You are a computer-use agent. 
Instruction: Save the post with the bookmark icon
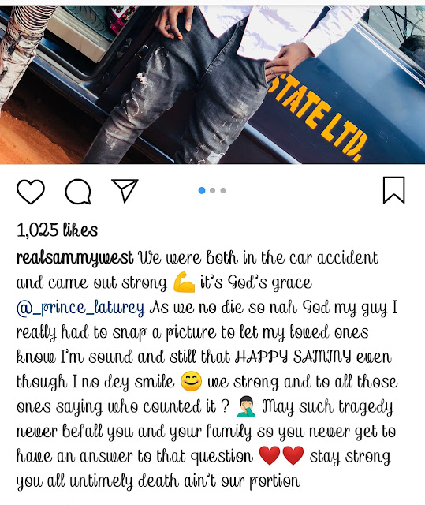(393, 190)
